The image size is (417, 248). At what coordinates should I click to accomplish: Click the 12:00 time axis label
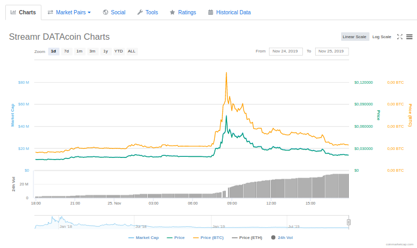point(271,203)
